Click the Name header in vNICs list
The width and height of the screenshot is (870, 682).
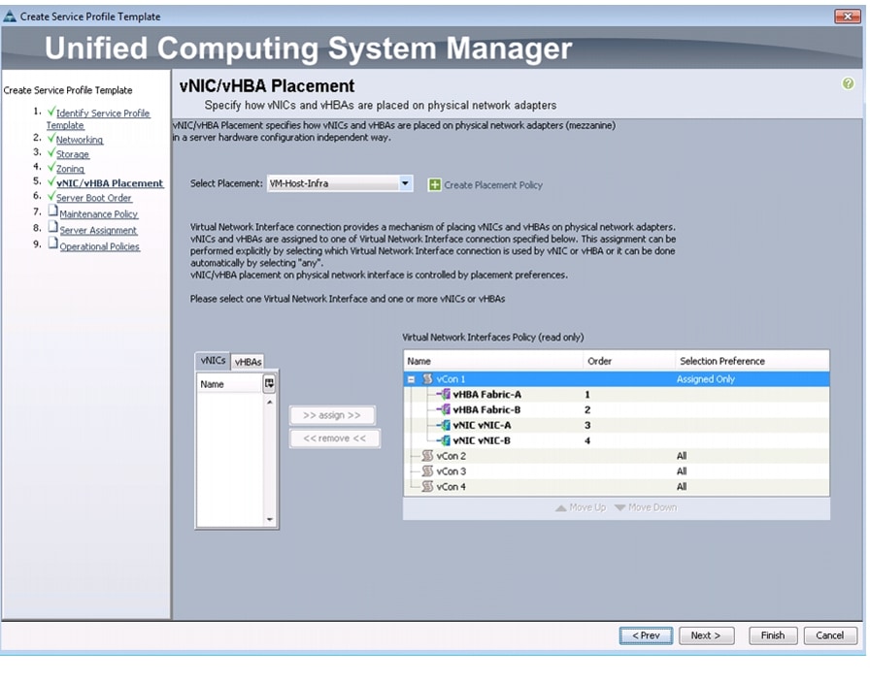229,384
